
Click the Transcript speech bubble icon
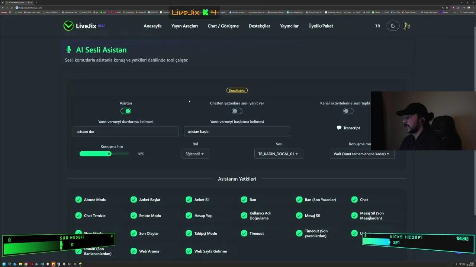pyautogui.click(x=339, y=128)
